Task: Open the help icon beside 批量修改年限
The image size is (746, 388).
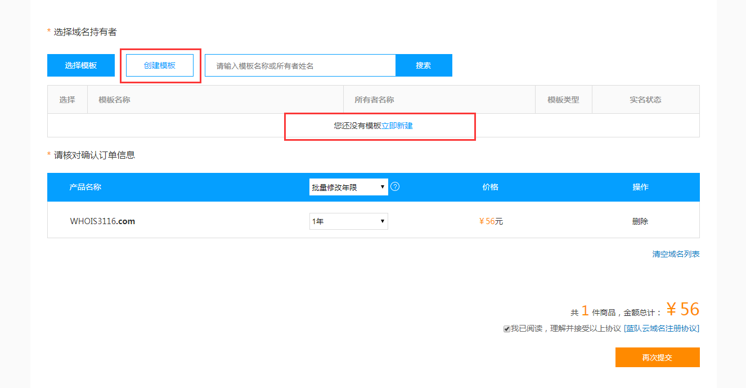Action: tap(394, 186)
